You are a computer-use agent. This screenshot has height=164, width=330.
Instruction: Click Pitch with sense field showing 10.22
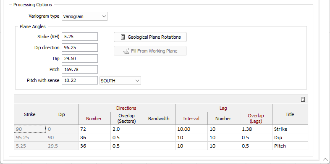click(x=79, y=80)
